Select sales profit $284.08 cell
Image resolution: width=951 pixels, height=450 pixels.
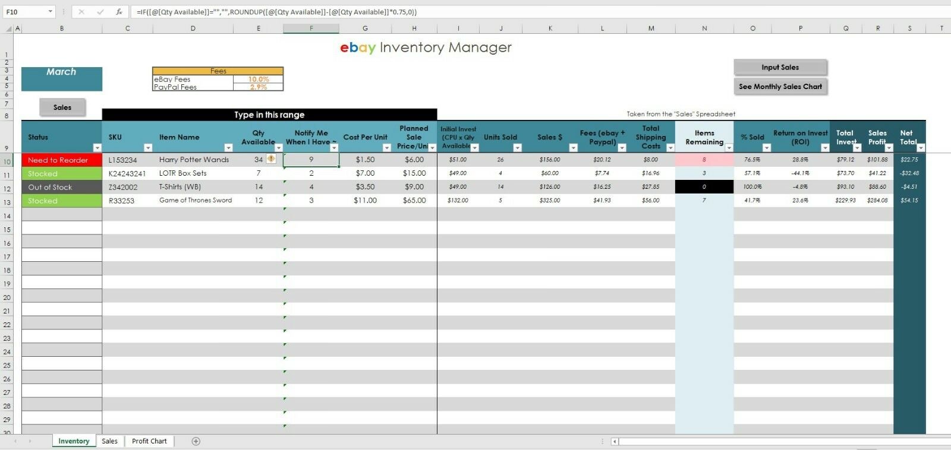pyautogui.click(x=877, y=201)
